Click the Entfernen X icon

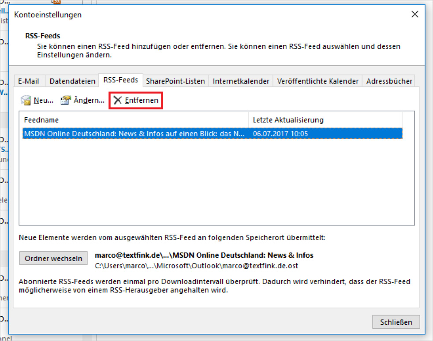click(x=118, y=100)
